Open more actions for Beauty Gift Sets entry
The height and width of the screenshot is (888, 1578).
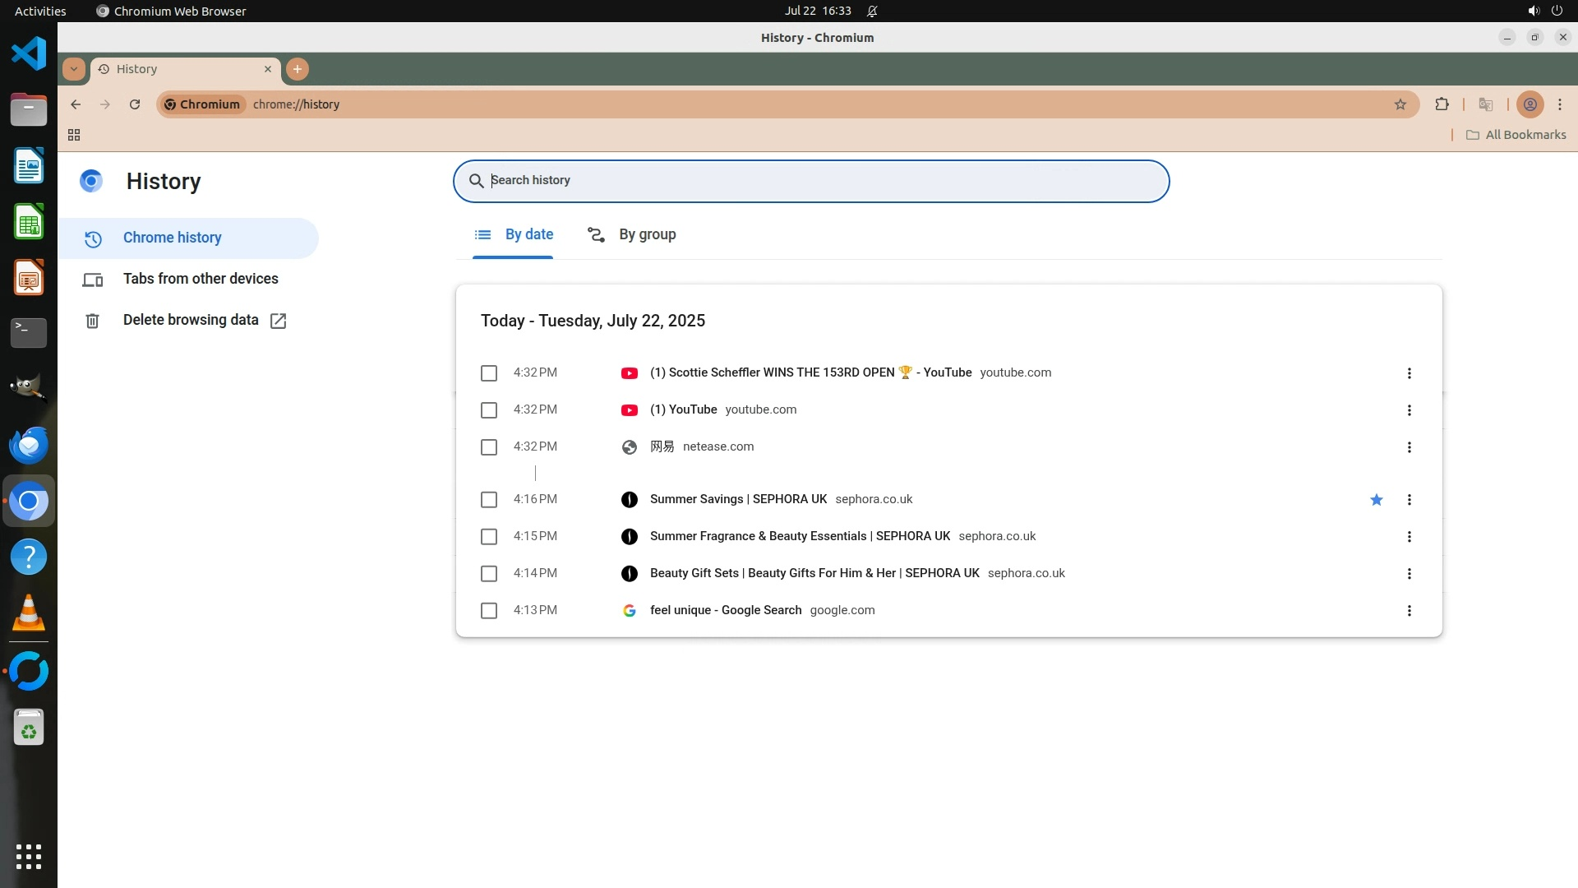tap(1410, 574)
